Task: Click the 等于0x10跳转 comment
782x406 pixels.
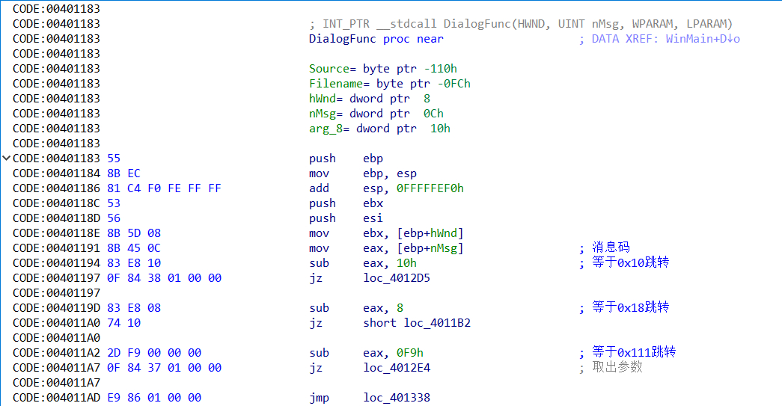Action: tap(631, 263)
